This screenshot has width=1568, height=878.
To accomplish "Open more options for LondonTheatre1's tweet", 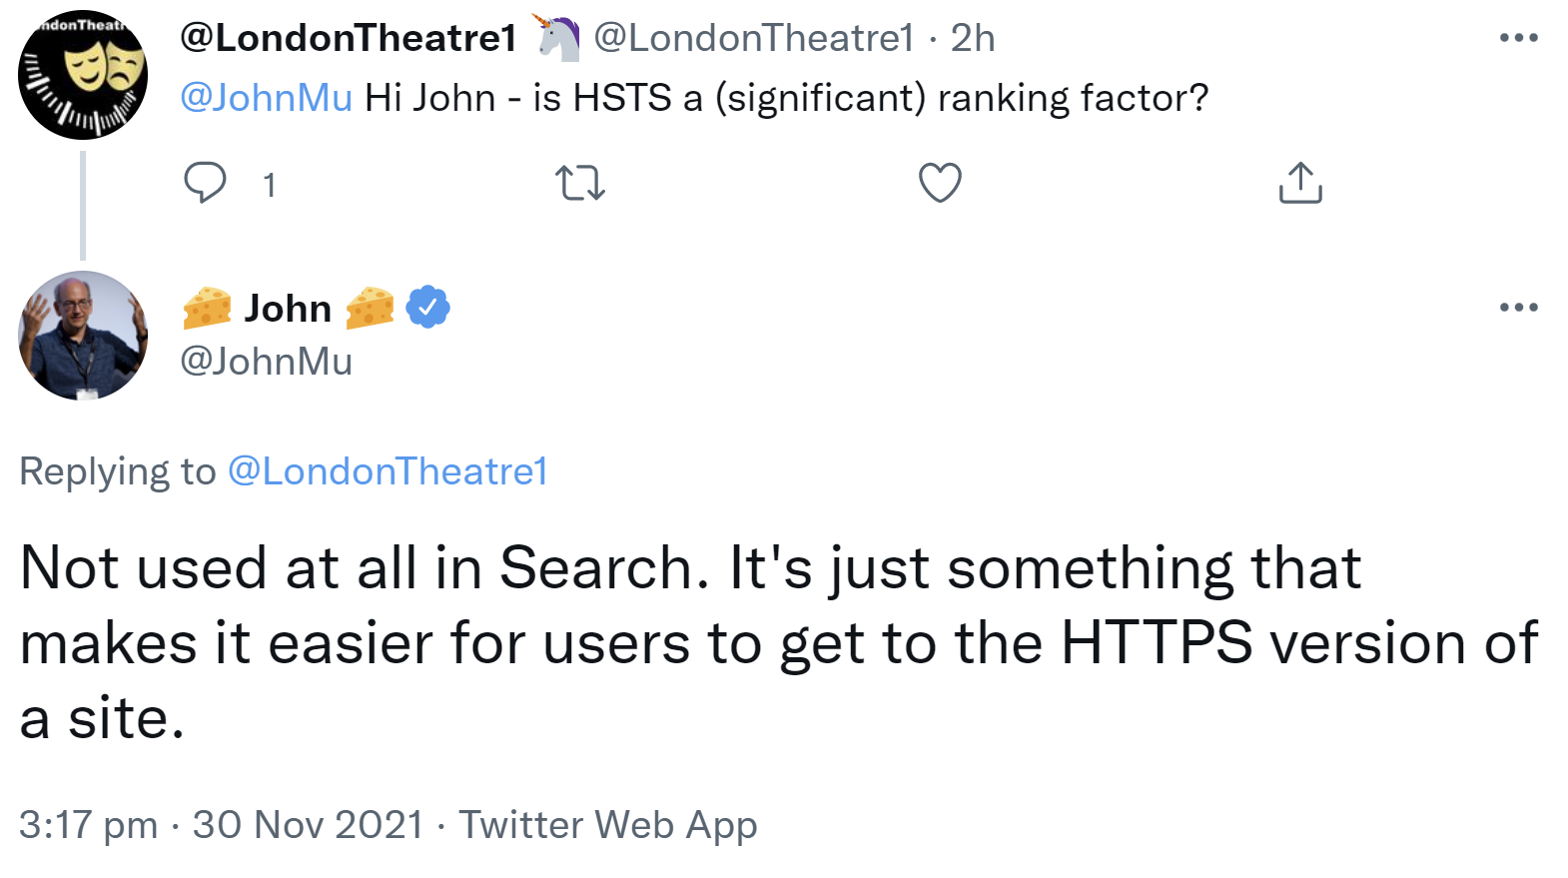I will 1517,37.
